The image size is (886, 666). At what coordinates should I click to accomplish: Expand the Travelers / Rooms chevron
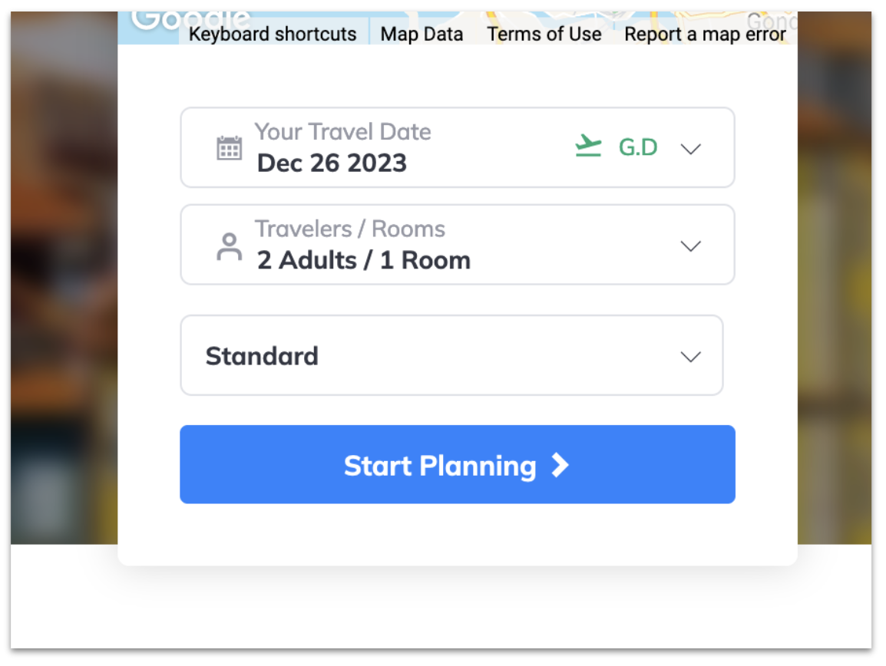[x=690, y=246]
